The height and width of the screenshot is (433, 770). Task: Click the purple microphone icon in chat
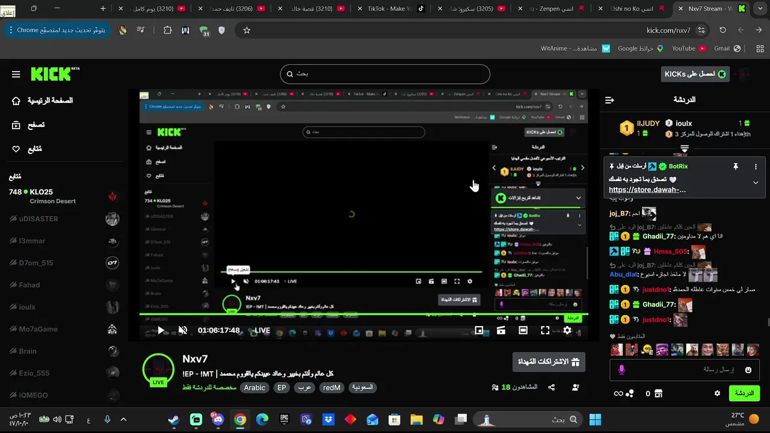pos(621,370)
